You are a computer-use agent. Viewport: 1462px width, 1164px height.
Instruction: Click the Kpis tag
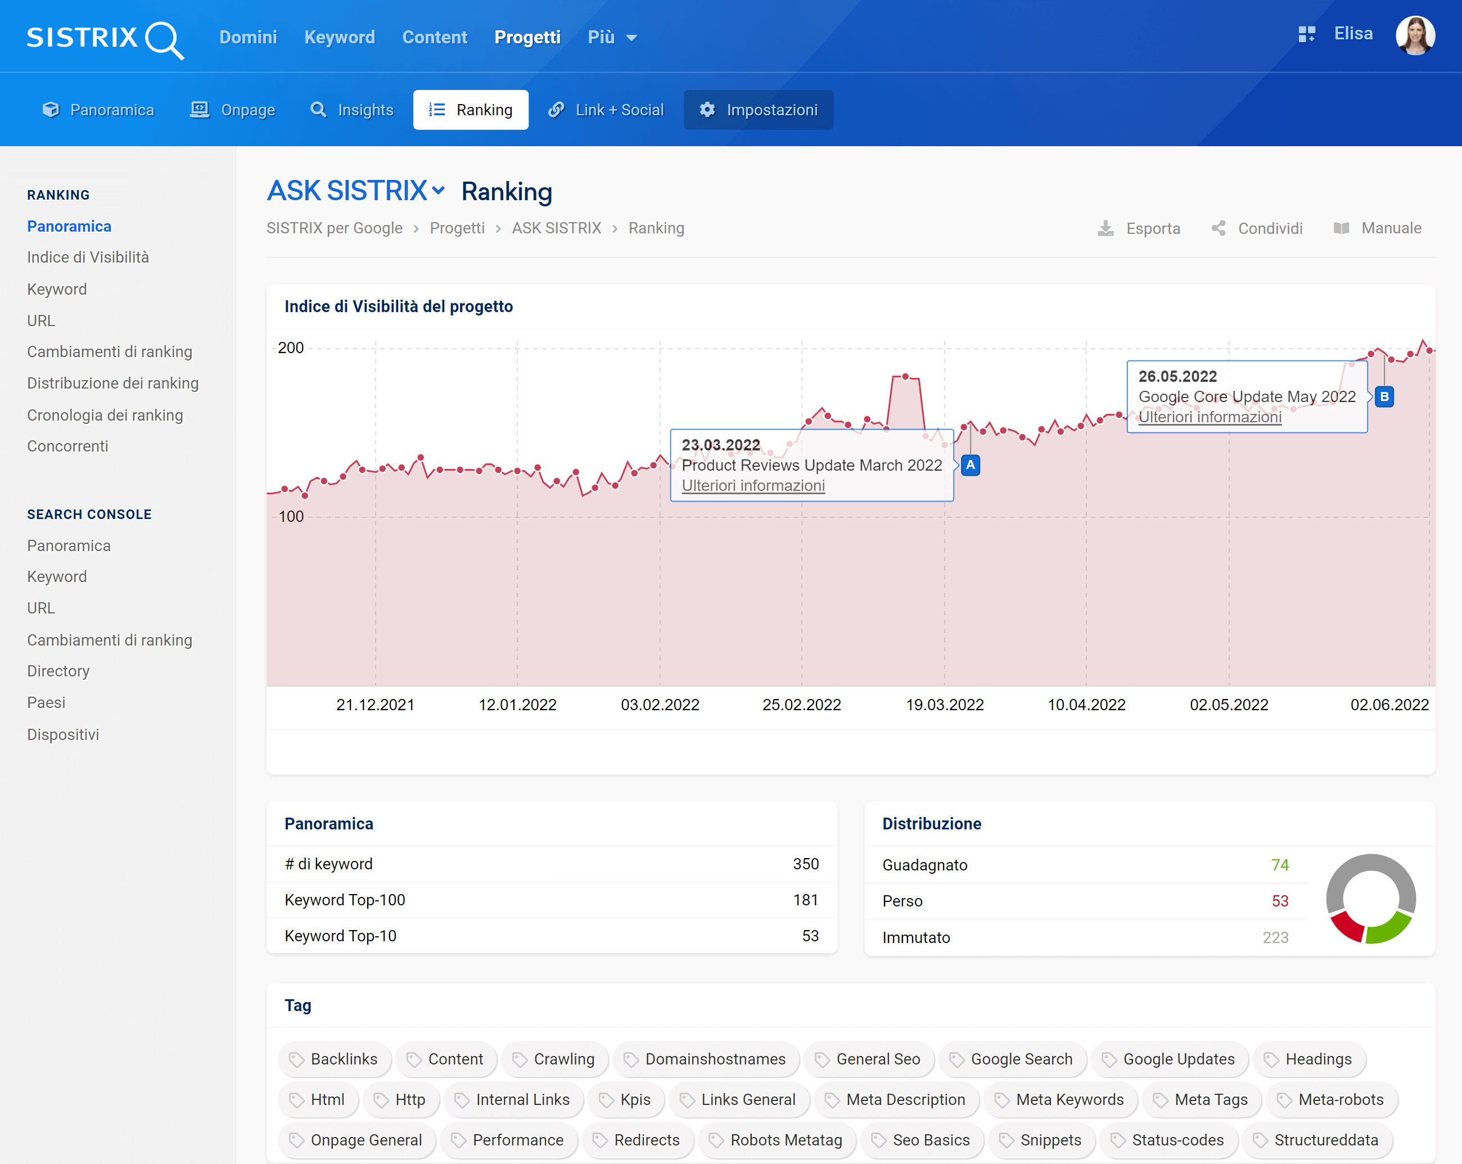pyautogui.click(x=626, y=1099)
